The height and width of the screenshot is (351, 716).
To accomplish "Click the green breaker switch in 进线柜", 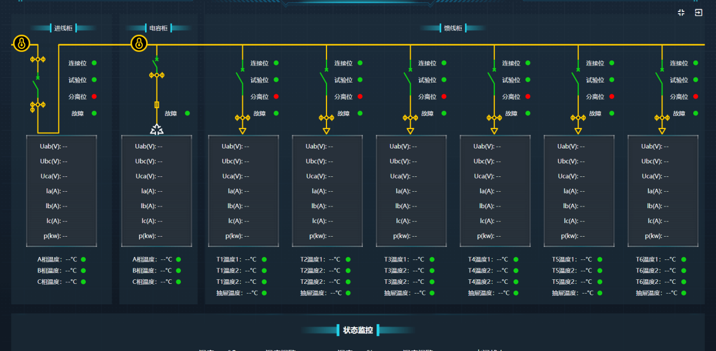I will click(x=37, y=86).
